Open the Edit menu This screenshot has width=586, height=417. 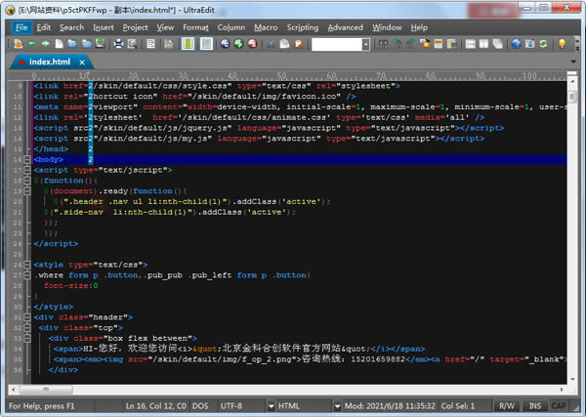tap(43, 27)
